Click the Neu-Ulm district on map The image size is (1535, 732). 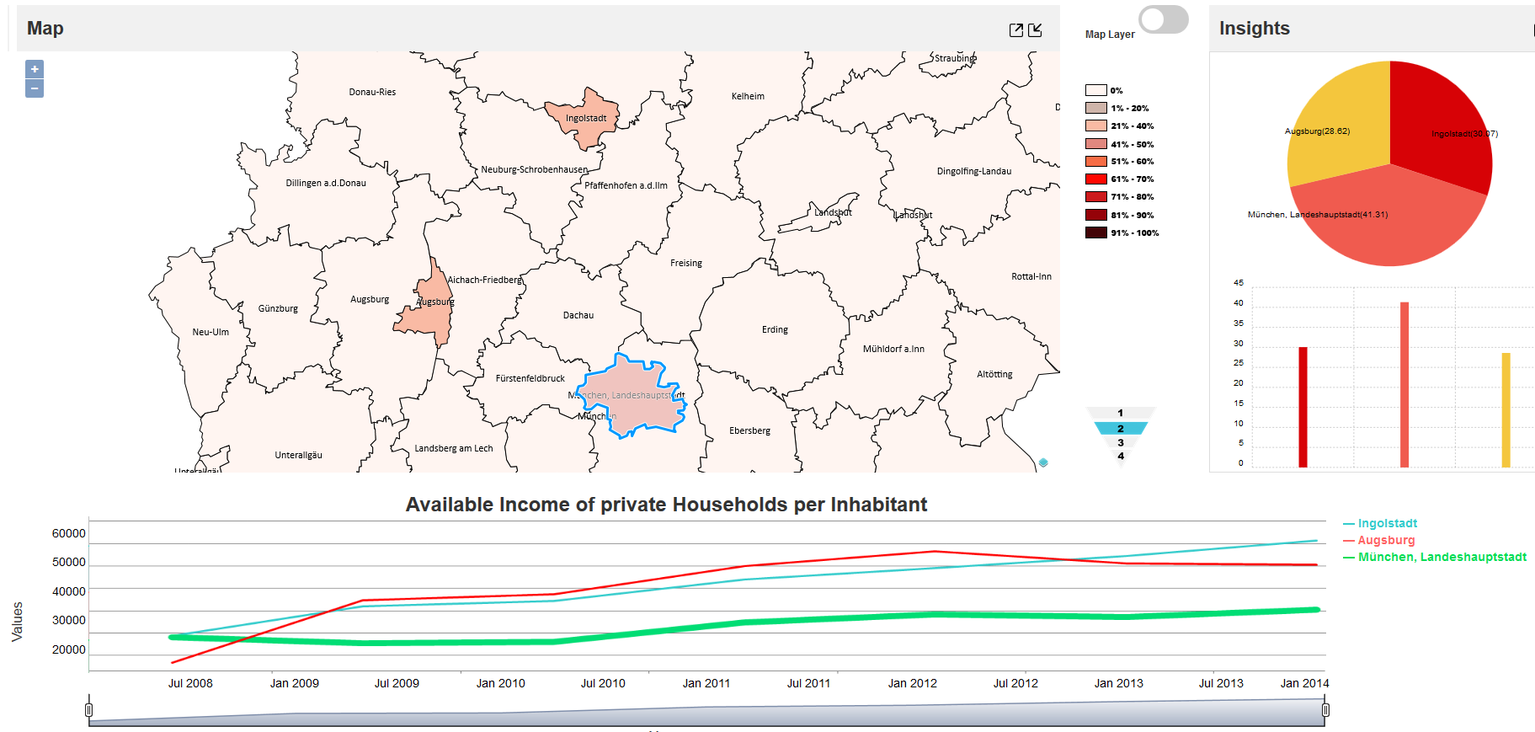tap(211, 333)
